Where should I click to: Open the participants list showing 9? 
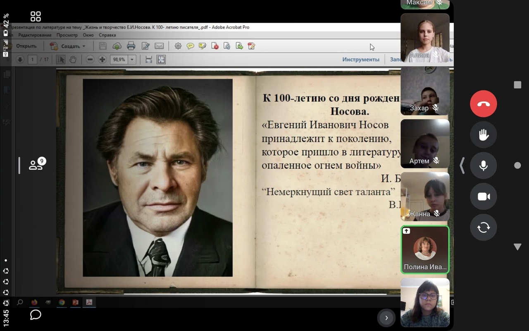(x=36, y=164)
